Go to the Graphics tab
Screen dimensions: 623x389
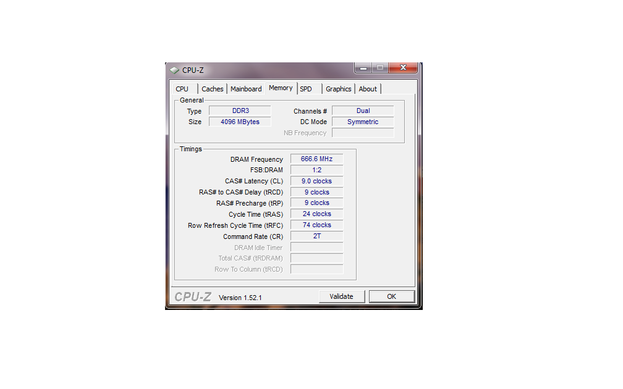339,89
